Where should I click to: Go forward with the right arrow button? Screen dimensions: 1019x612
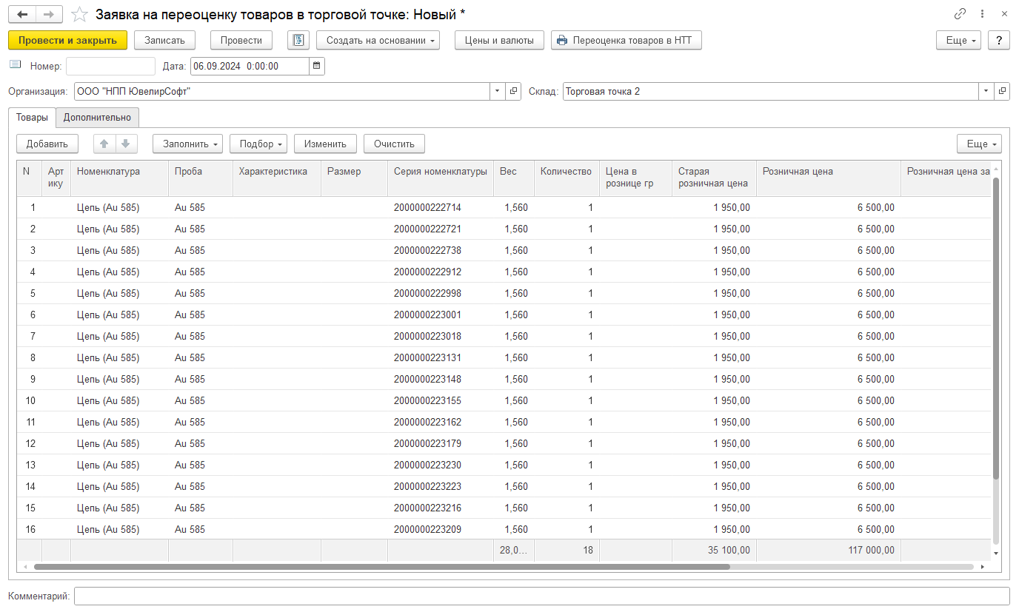click(50, 15)
